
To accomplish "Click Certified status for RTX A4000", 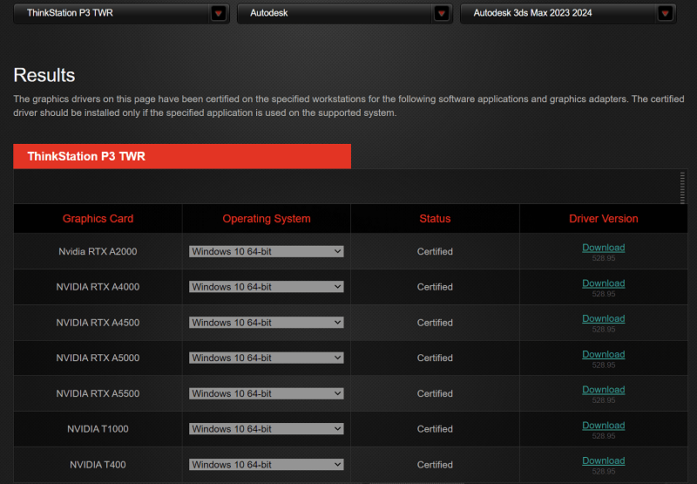I will (435, 287).
